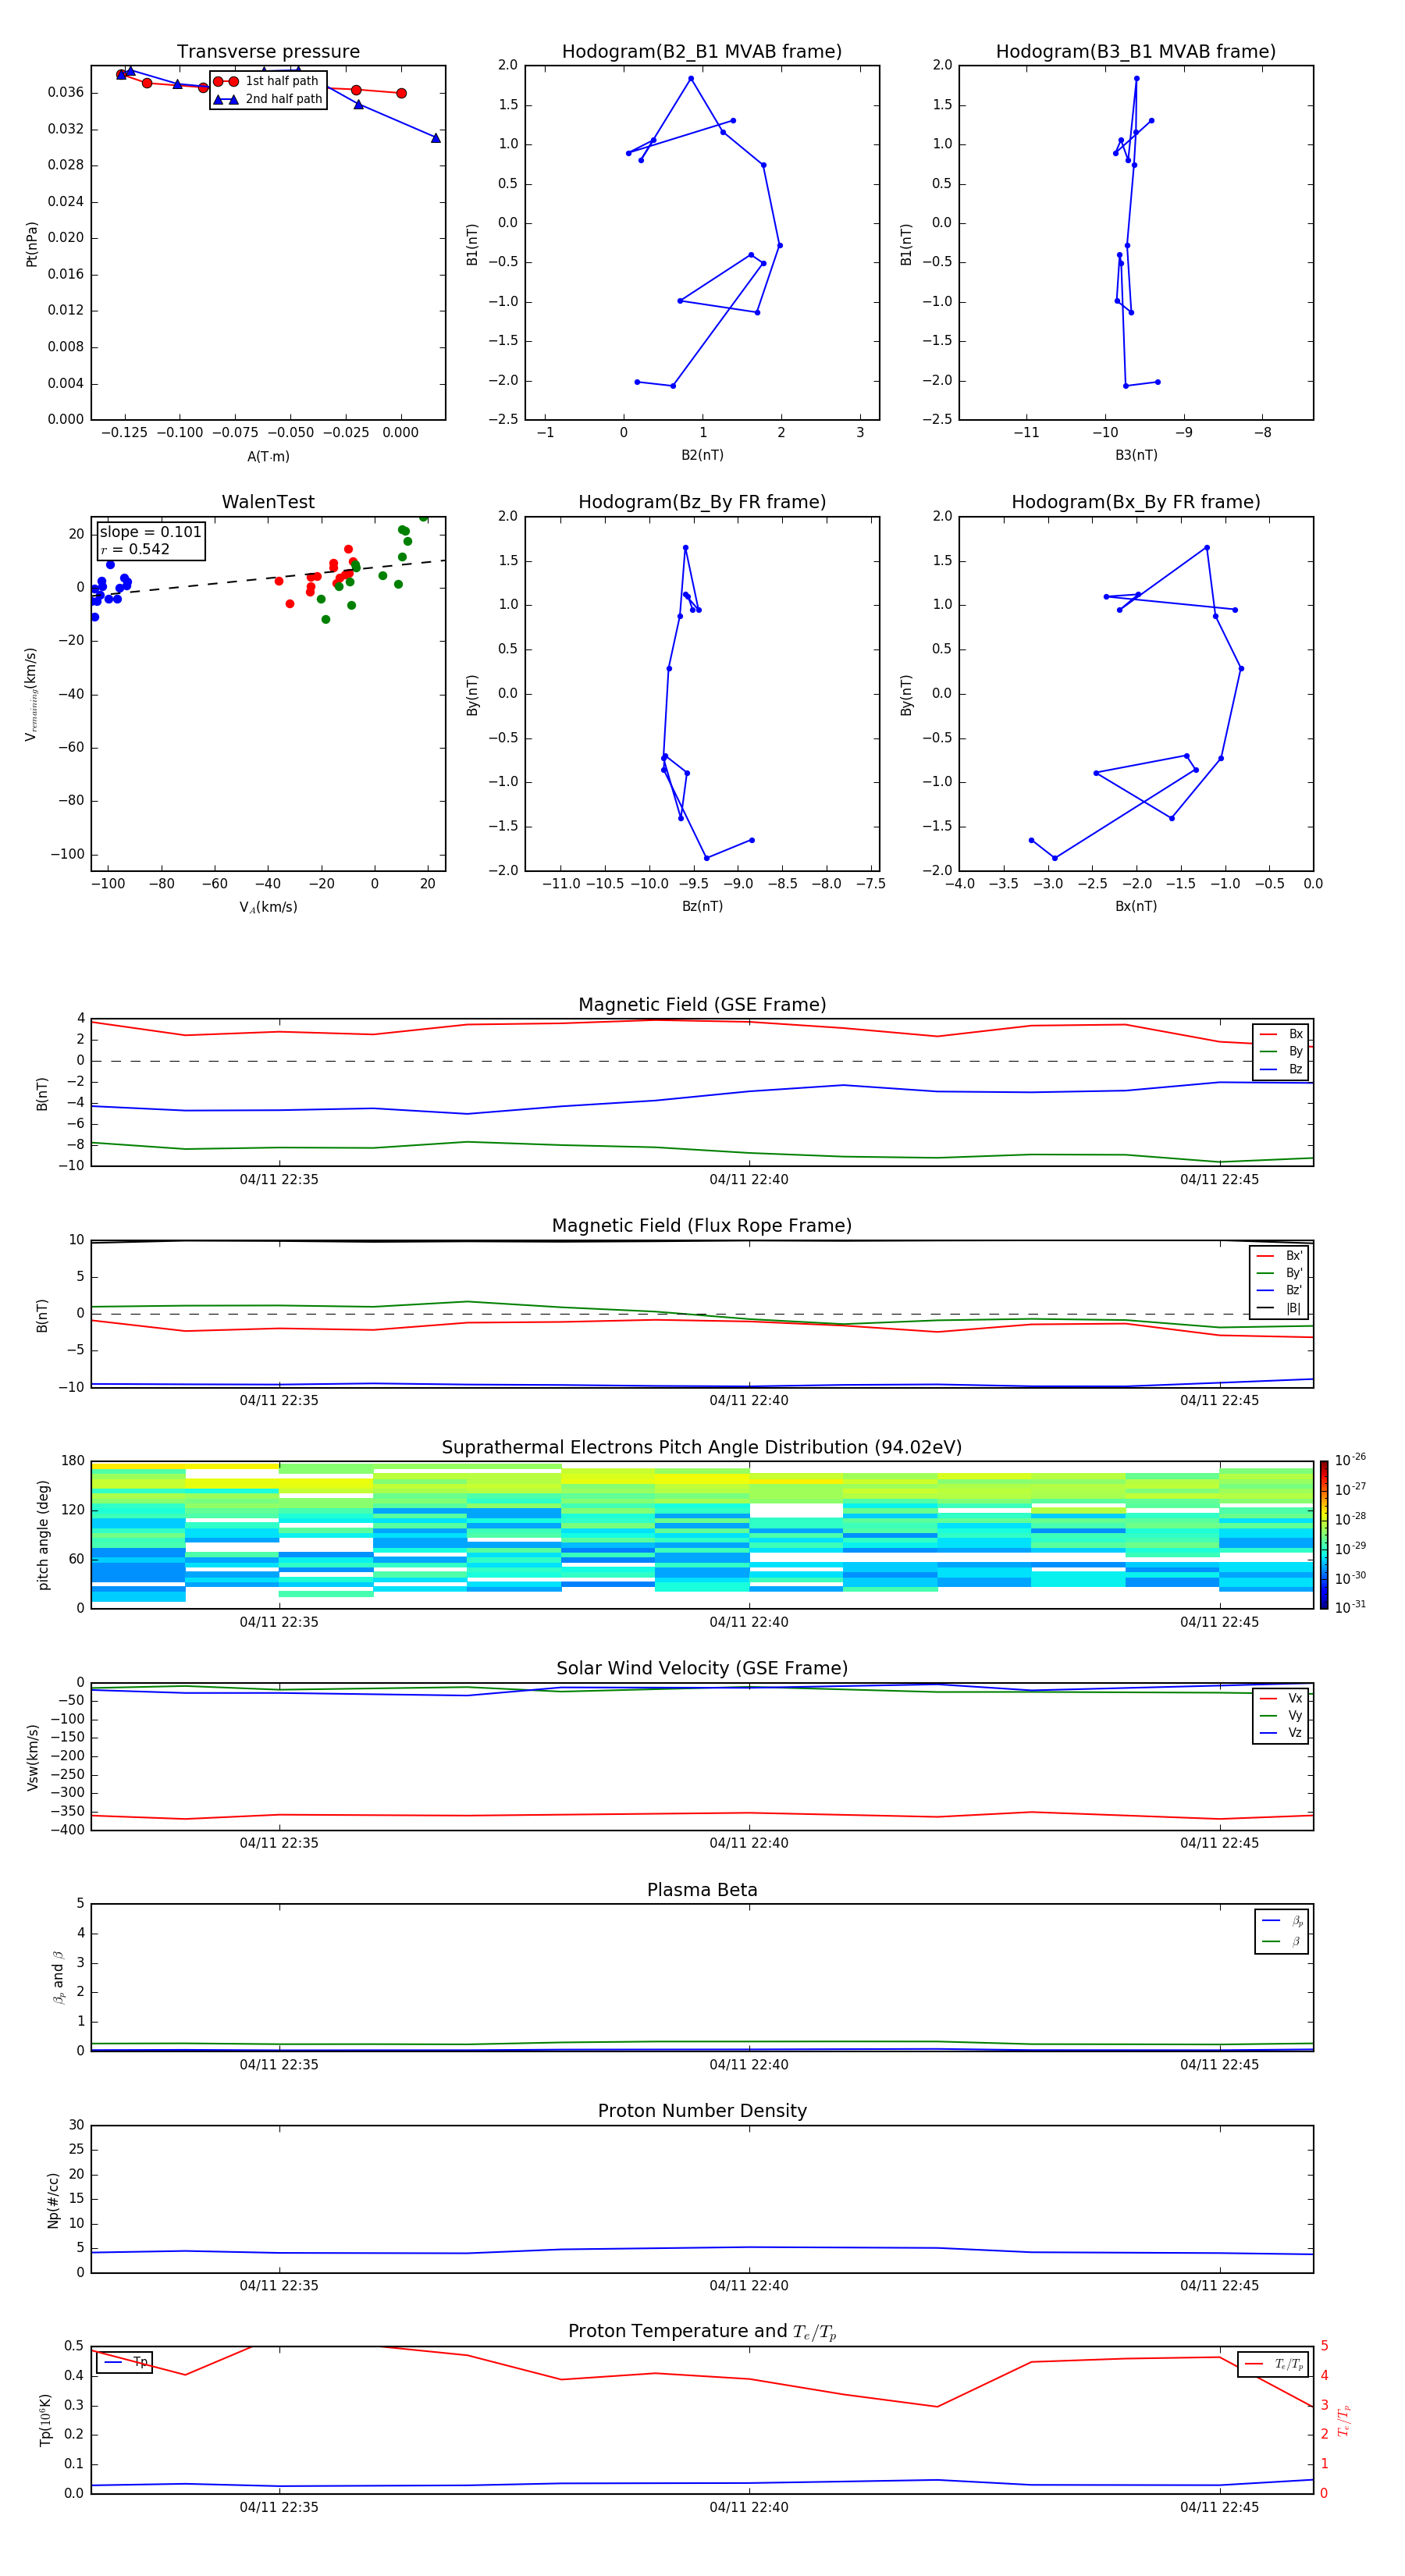Click the "Vsw(km/s)" y-axis label
This screenshot has height=2576, width=1405.
point(33,1757)
